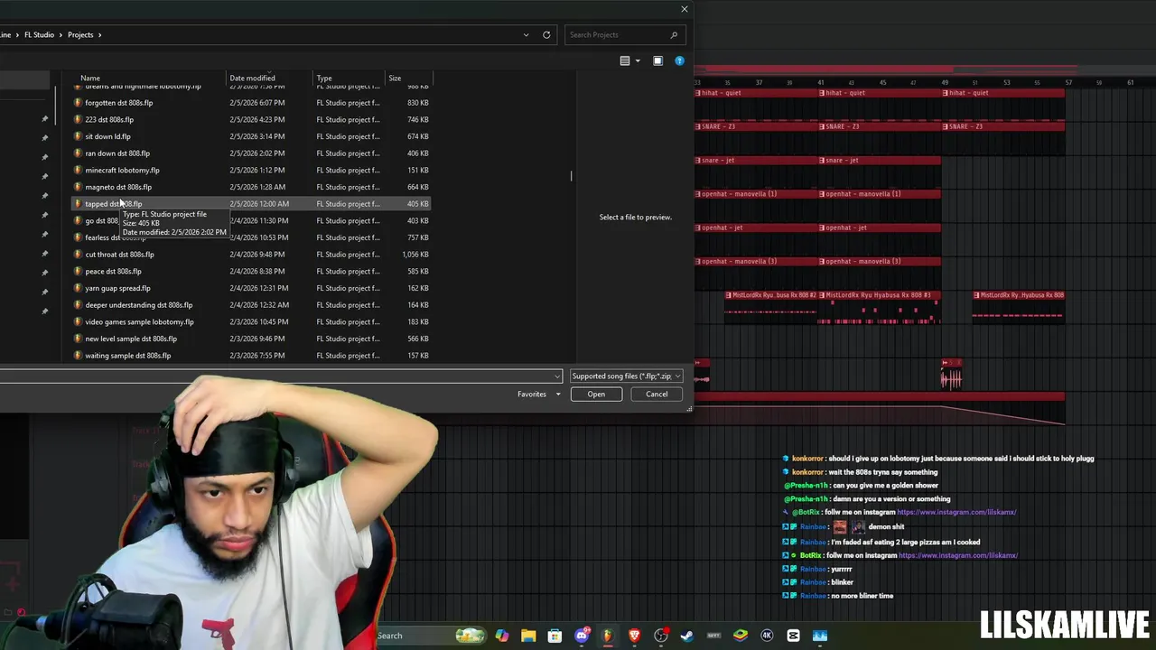Image resolution: width=1156 pixels, height=650 pixels.
Task: Select yarn guap spread.flp file
Action: point(250,288)
